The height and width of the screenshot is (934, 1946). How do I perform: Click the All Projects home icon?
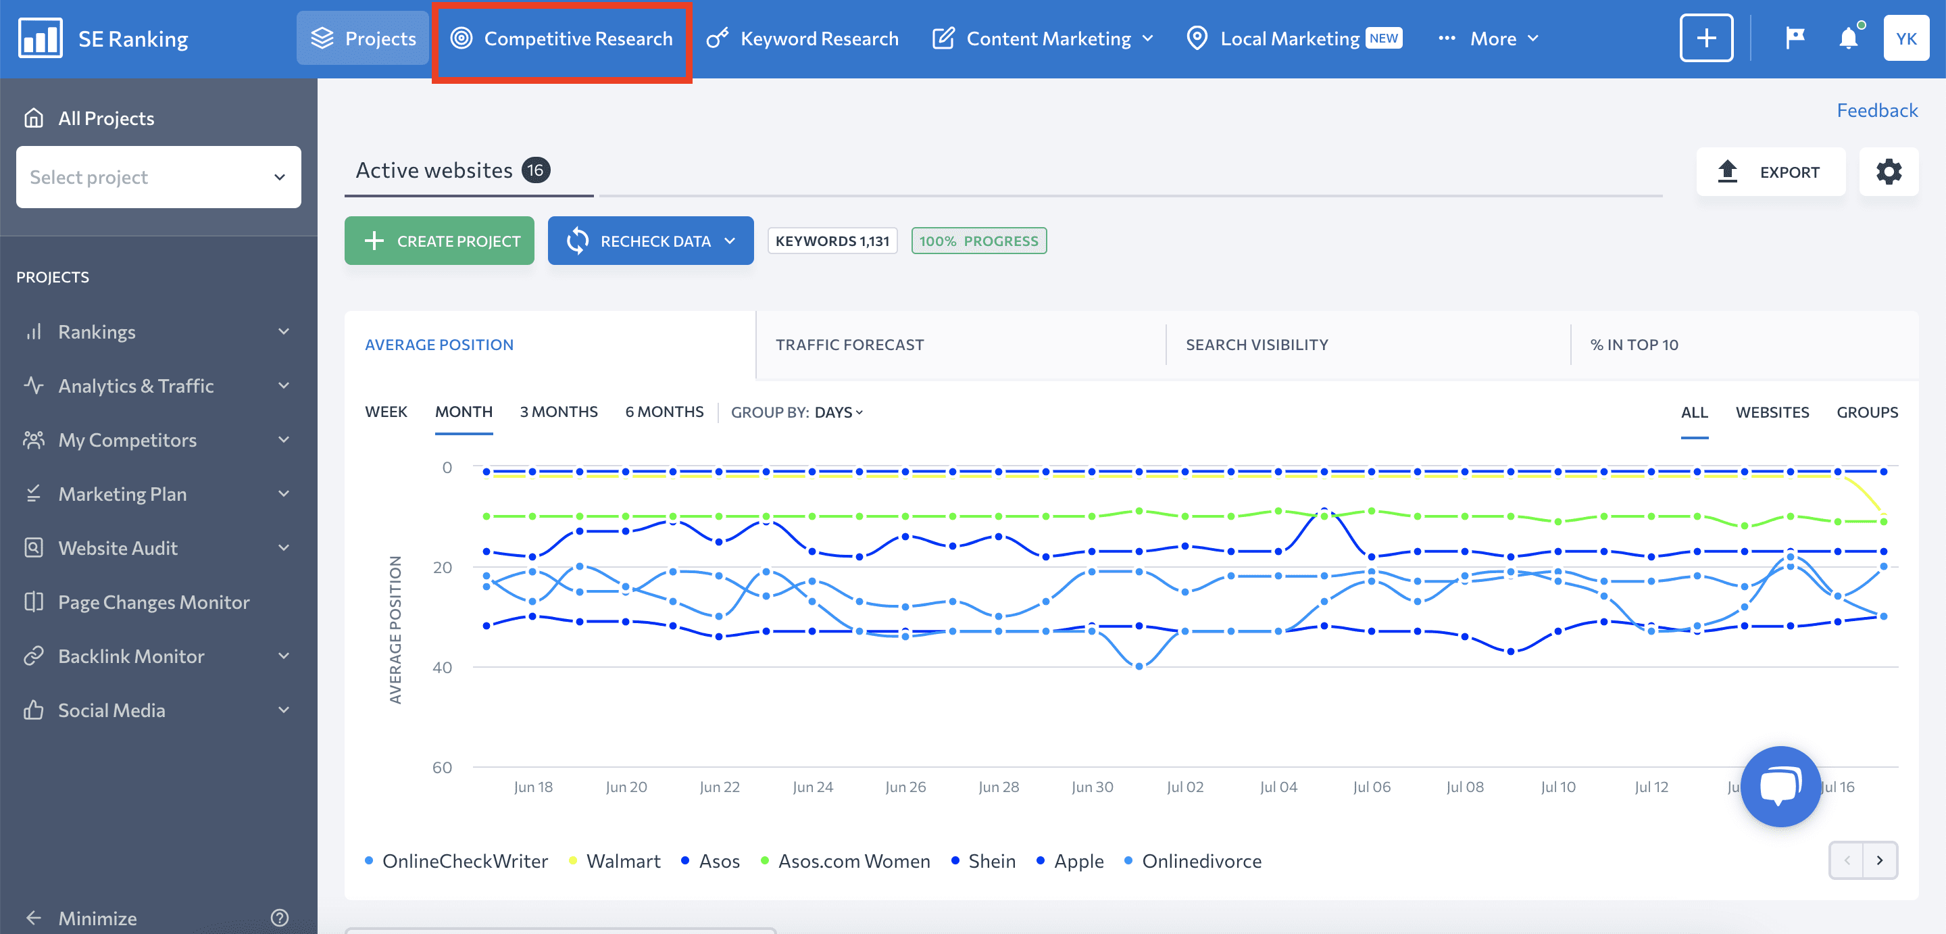pos(33,118)
